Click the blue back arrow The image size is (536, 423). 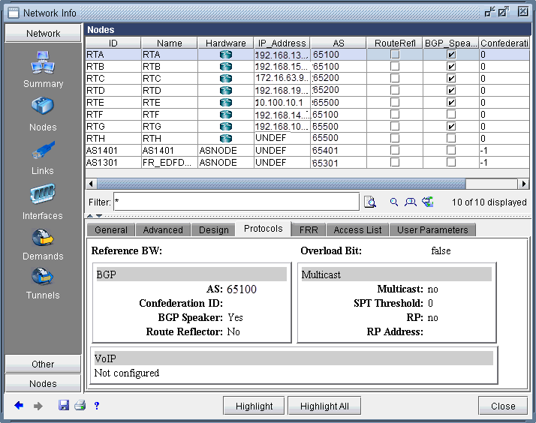coord(20,406)
